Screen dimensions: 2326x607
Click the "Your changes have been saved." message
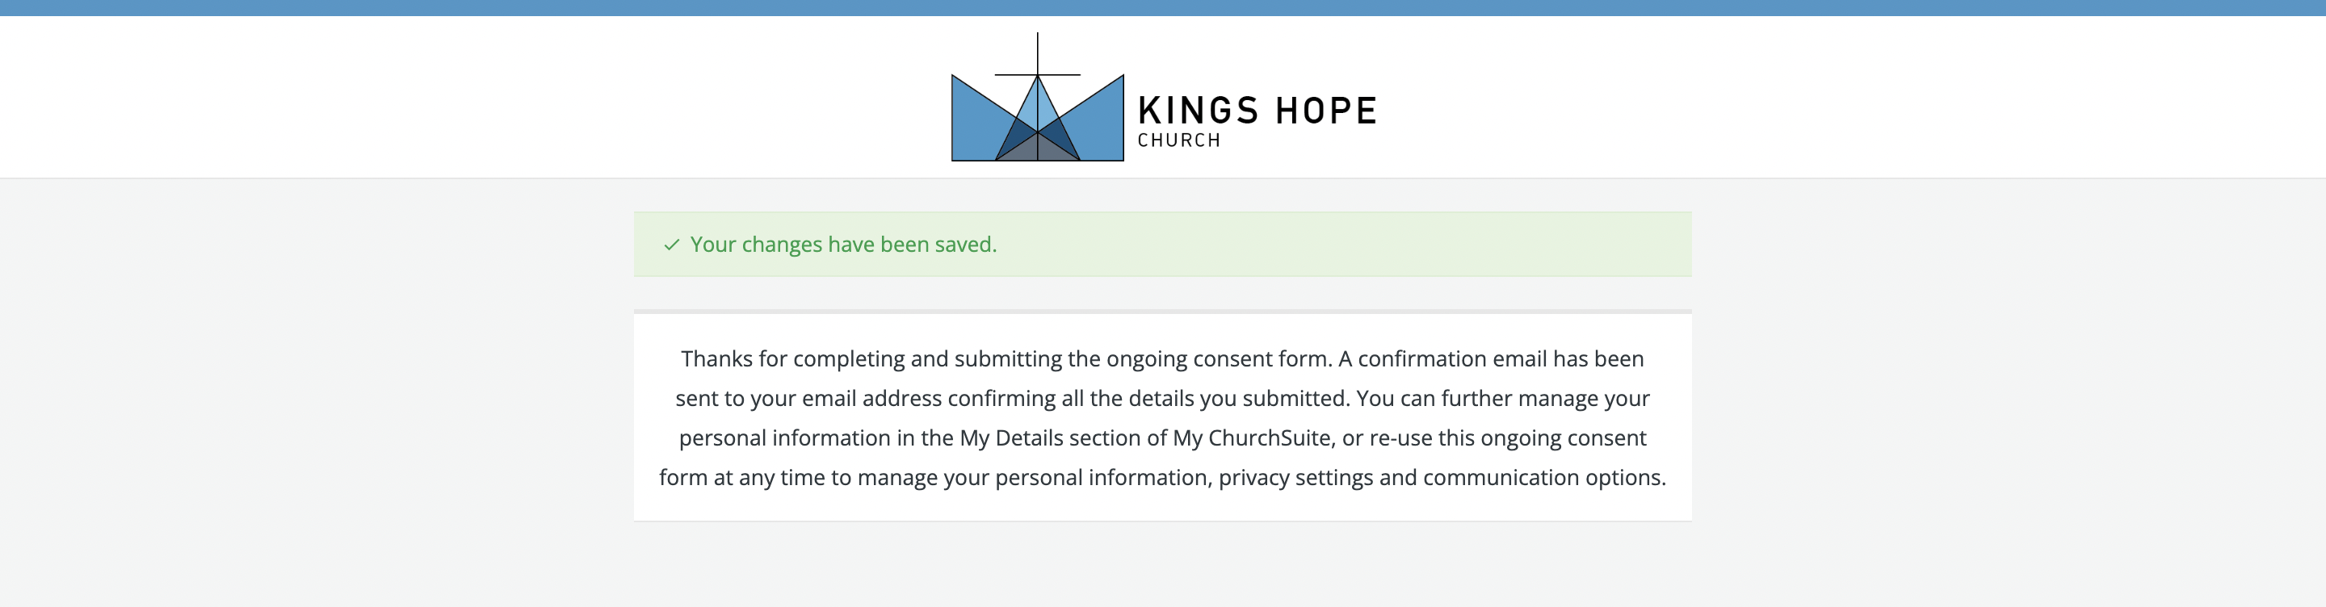(843, 245)
